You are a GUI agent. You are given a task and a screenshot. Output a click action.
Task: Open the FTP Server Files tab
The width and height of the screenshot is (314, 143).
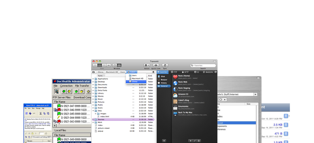(62, 97)
